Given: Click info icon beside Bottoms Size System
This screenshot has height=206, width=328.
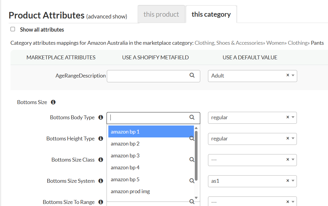Looking at the screenshot, I should point(101,181).
